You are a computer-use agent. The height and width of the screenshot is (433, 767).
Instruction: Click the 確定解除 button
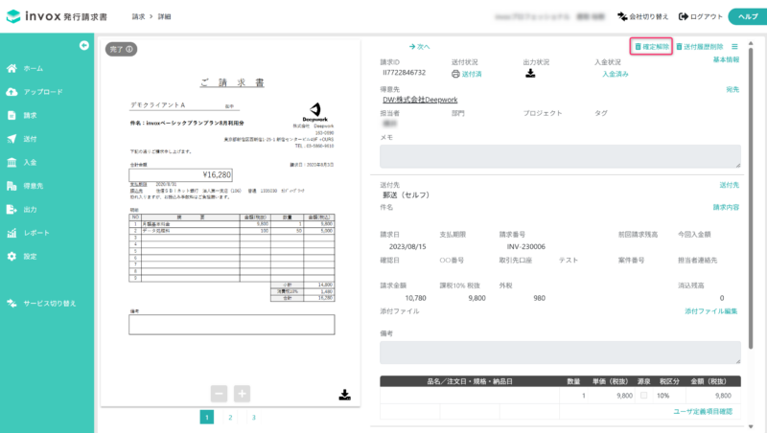(651, 46)
